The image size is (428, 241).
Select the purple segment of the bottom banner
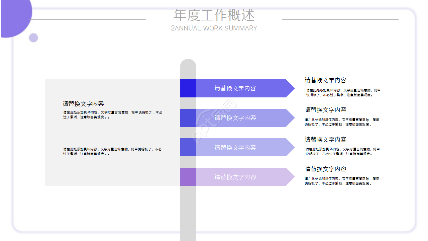188,176
